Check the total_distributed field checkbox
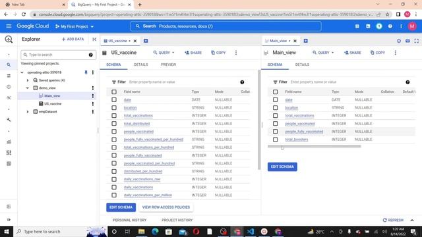 tap(114, 124)
